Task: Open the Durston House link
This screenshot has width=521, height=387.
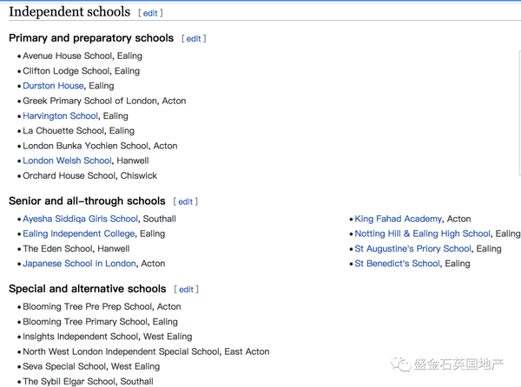Action: point(53,86)
